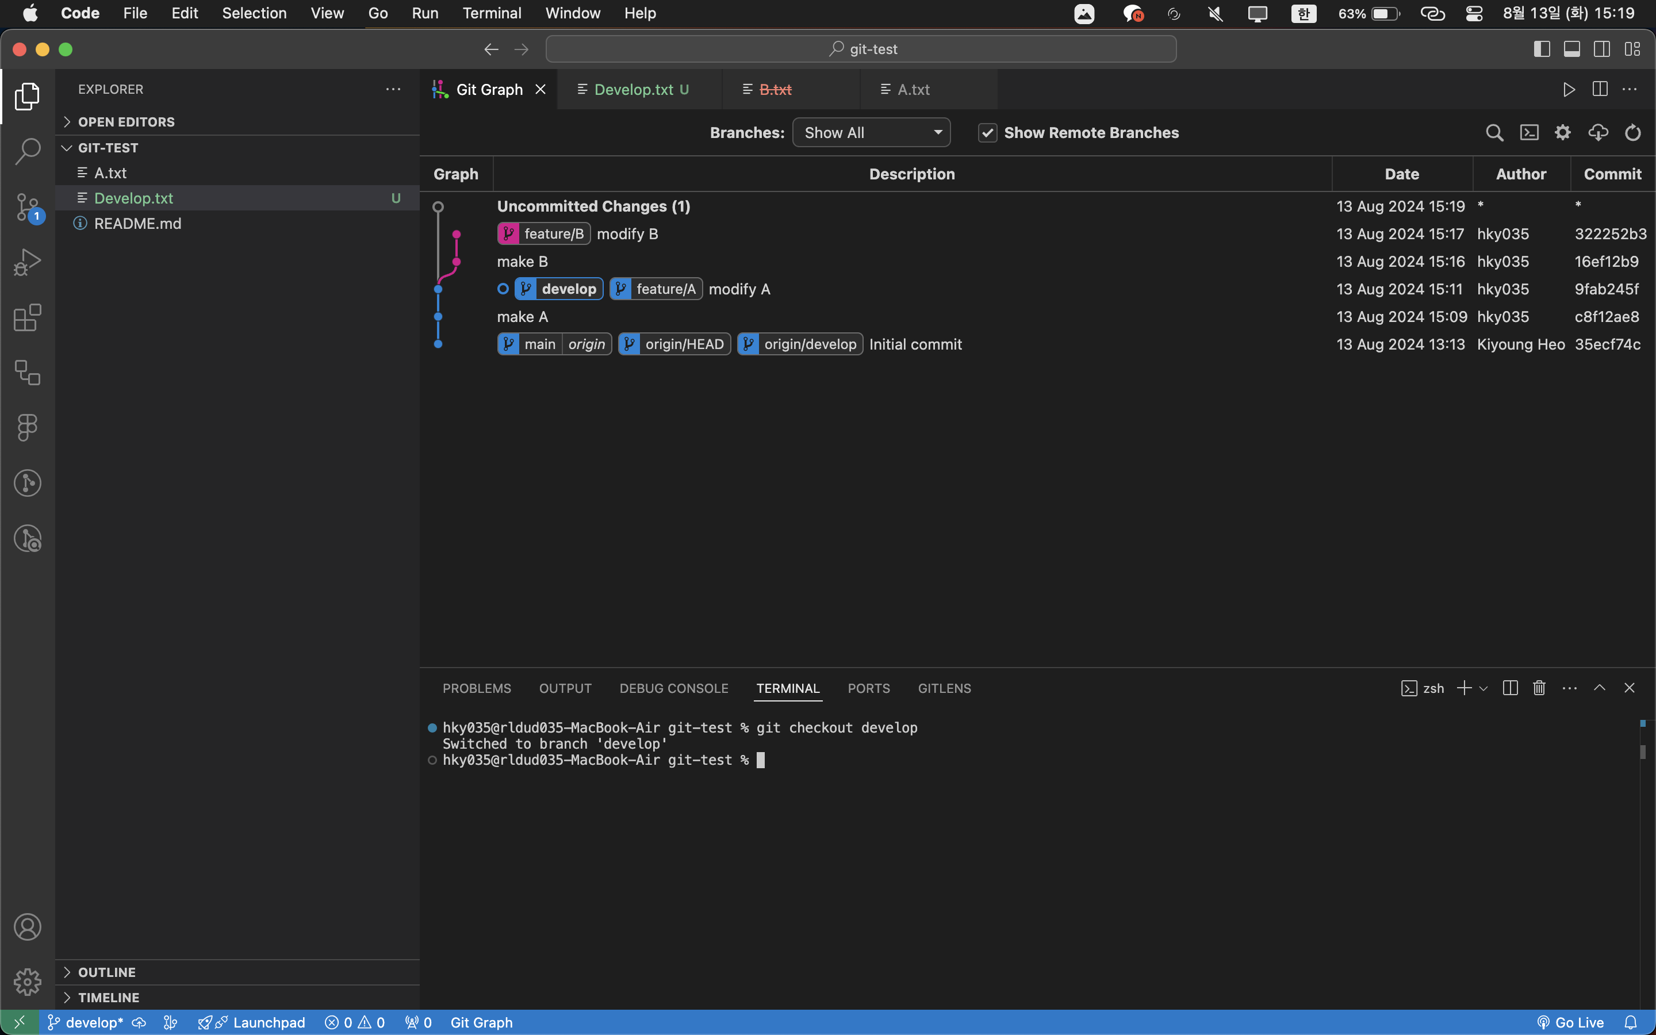Open the Run and Debug view
The height and width of the screenshot is (1035, 1656).
28,262
